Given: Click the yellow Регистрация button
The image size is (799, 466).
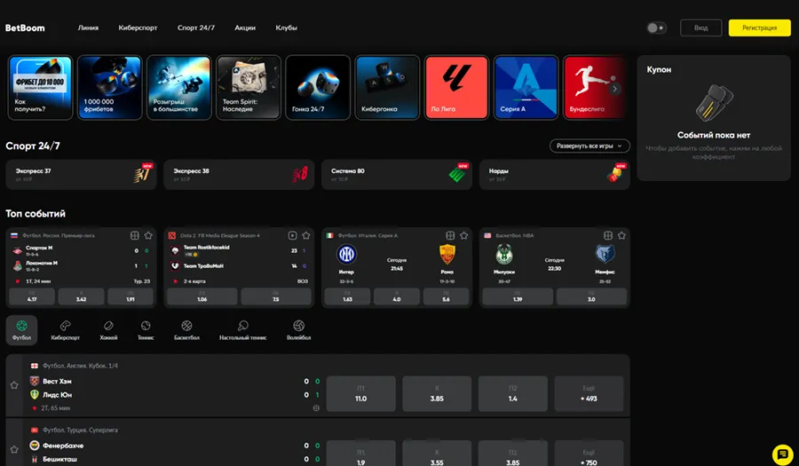Looking at the screenshot, I should click(x=759, y=28).
